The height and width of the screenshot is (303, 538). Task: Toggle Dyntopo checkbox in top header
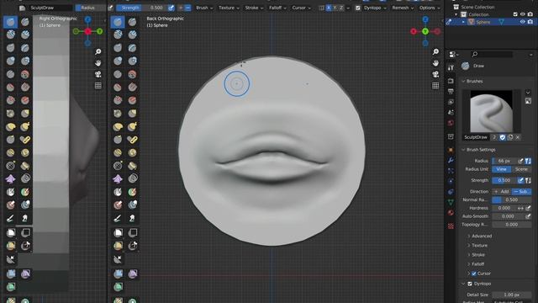point(358,8)
